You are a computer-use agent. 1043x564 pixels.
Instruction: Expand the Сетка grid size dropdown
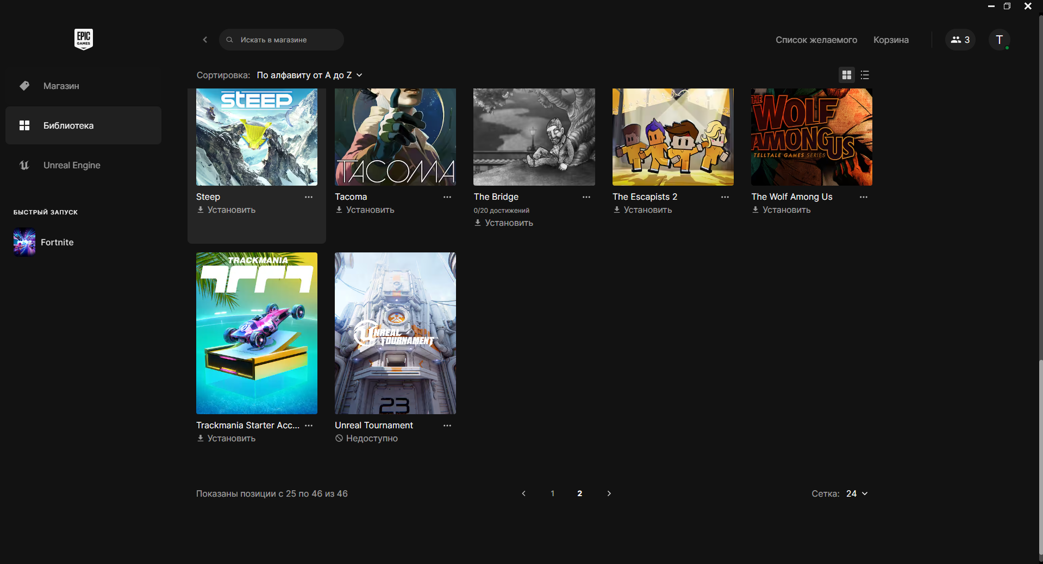coord(857,493)
